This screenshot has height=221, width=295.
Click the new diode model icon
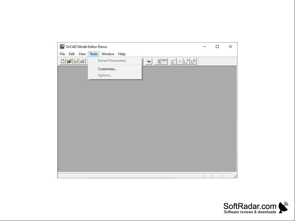coord(149,61)
